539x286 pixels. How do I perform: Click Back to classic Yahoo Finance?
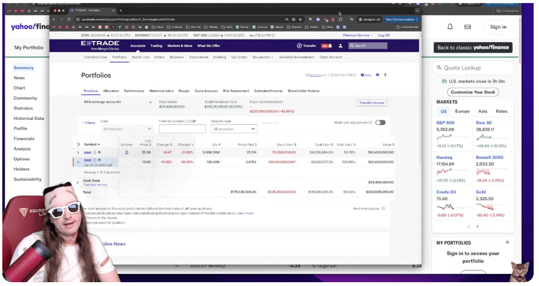(x=473, y=48)
